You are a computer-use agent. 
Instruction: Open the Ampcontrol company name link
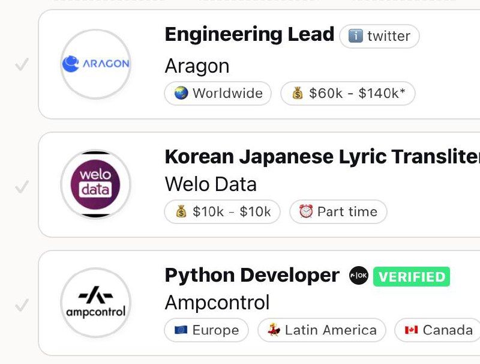217,302
